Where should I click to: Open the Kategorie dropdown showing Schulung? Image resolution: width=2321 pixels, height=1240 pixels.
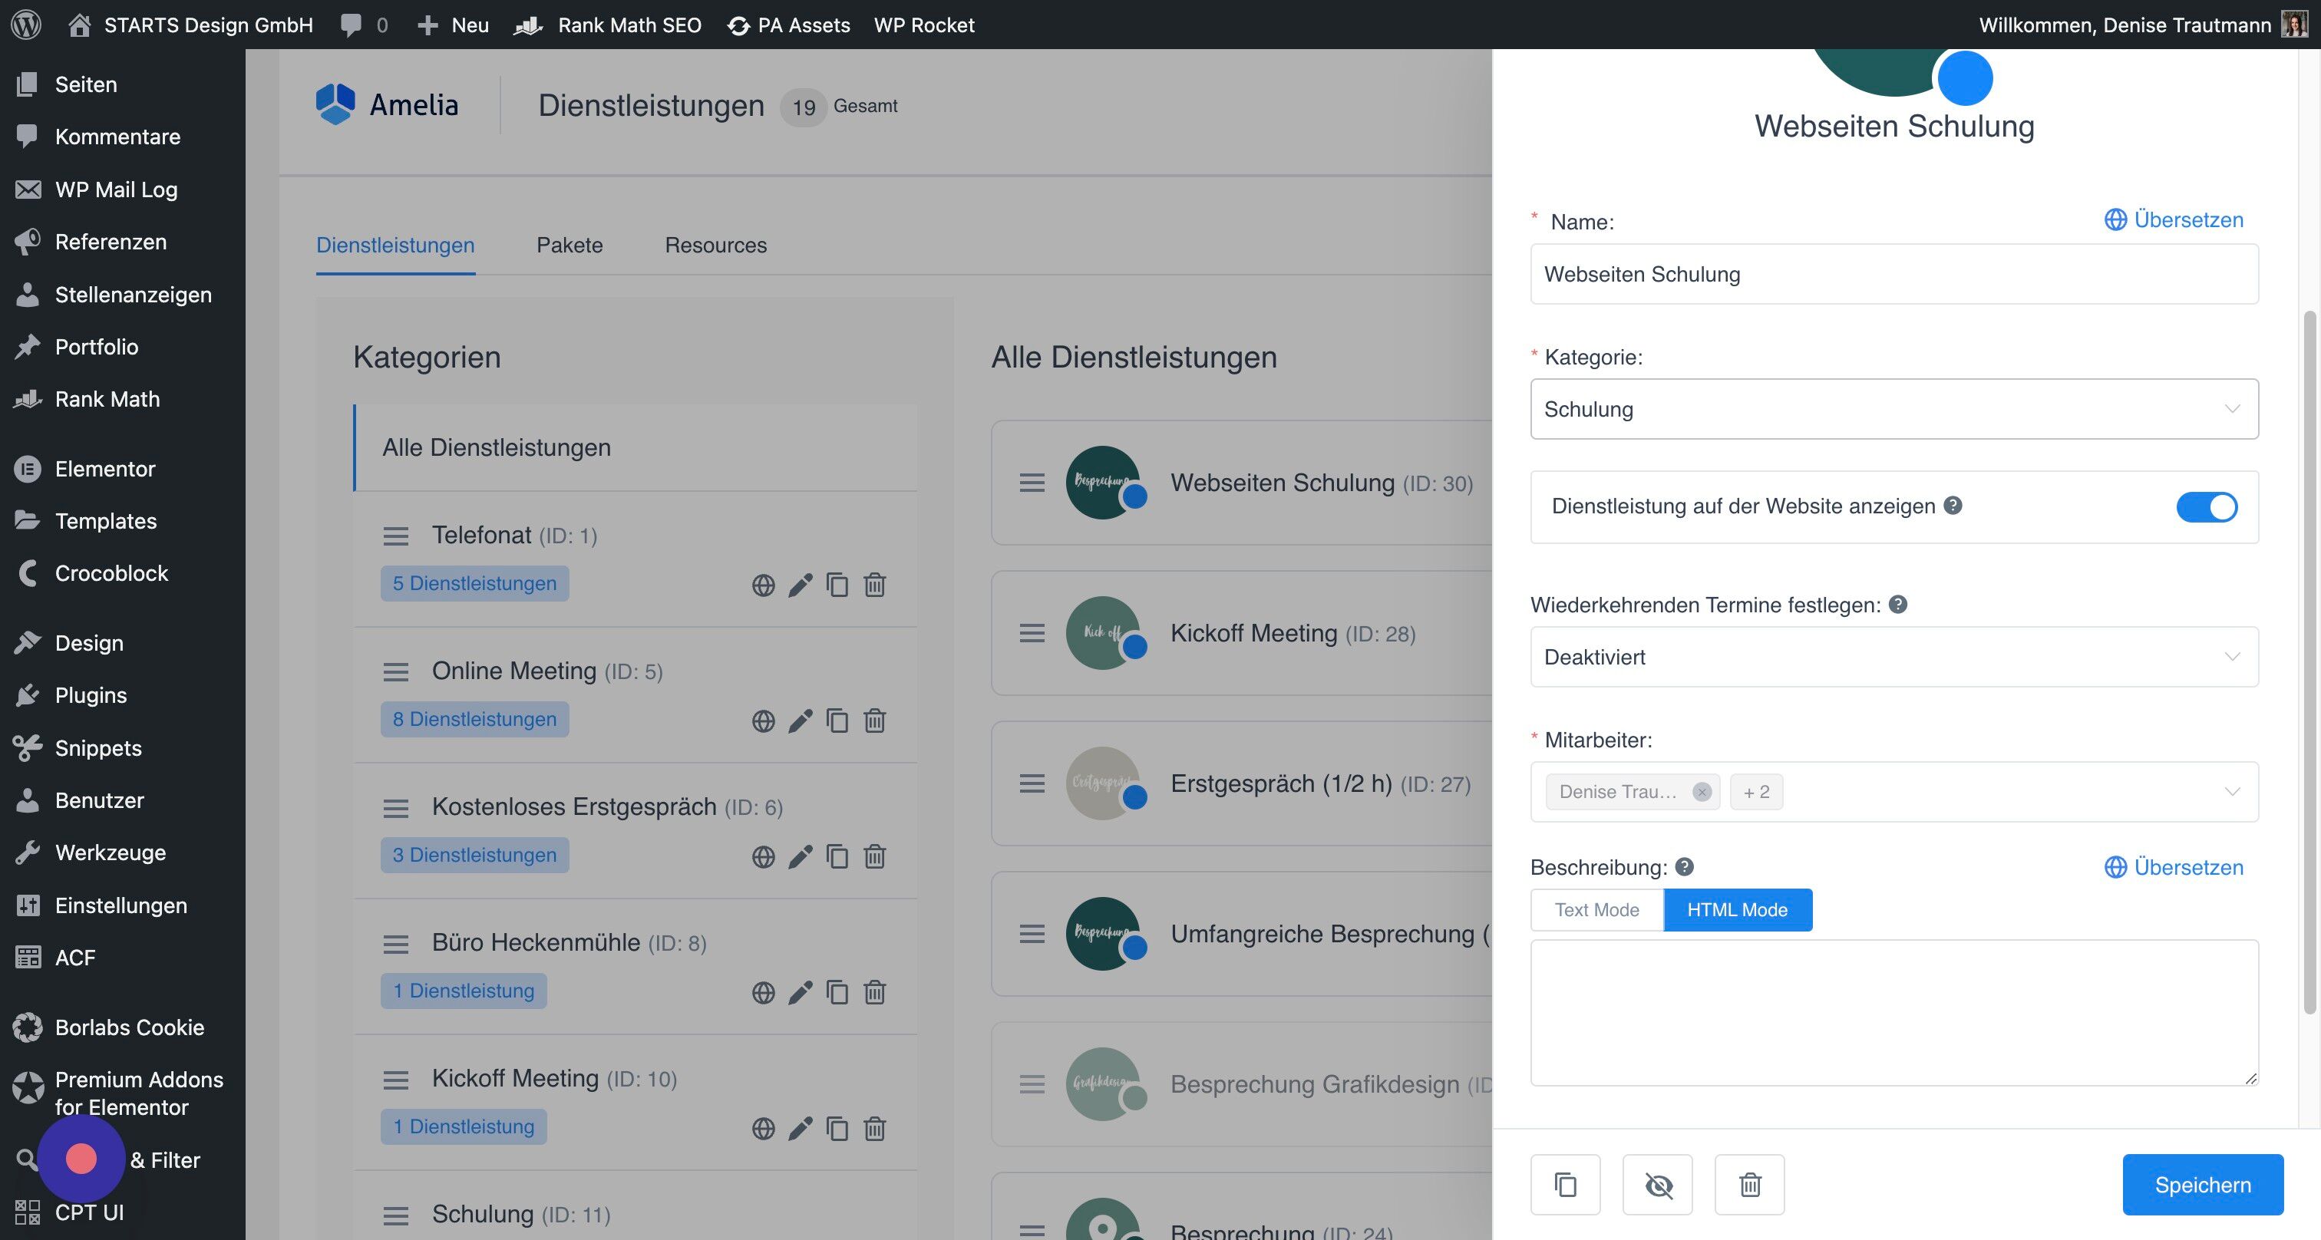(x=1894, y=409)
